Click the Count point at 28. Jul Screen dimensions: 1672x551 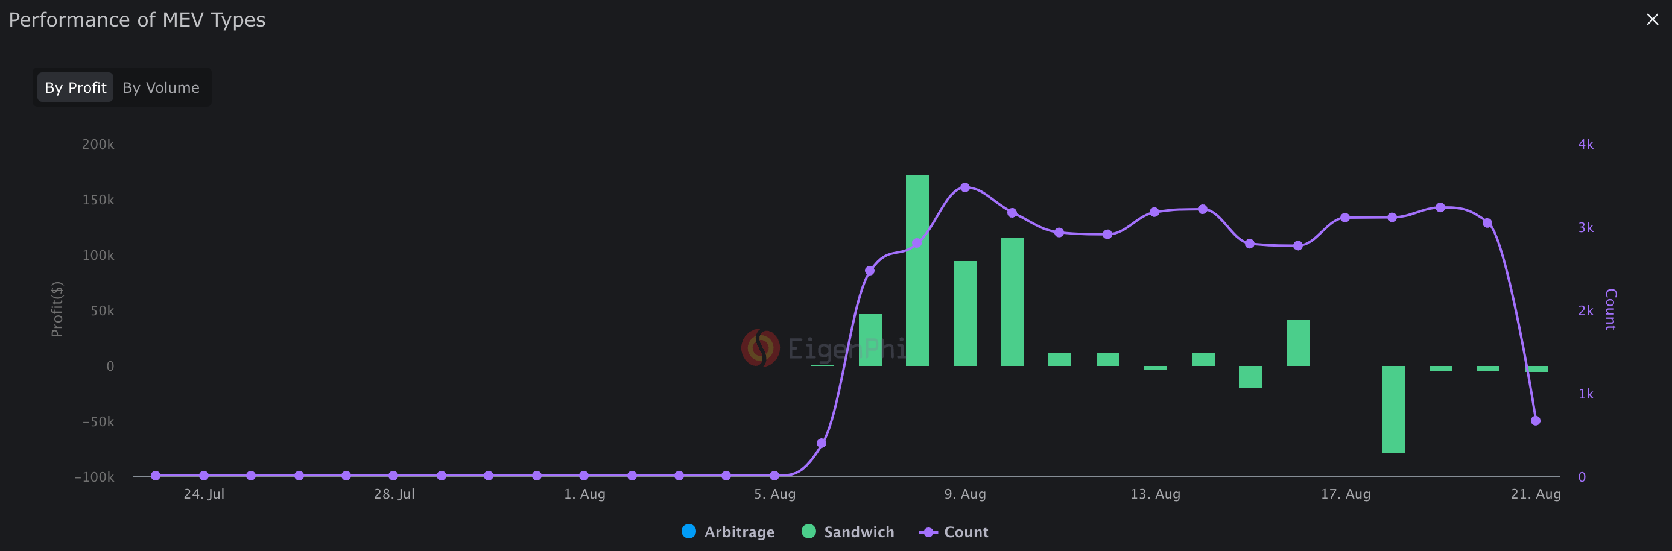pos(393,476)
